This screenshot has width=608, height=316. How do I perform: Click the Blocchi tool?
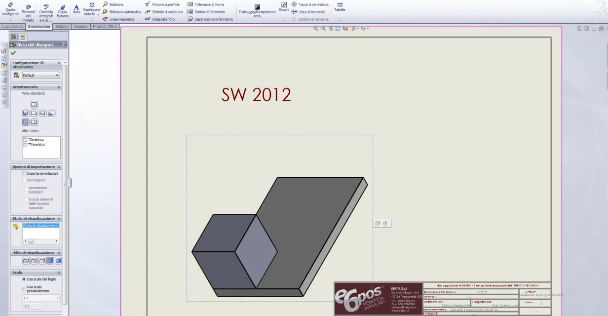[284, 7]
